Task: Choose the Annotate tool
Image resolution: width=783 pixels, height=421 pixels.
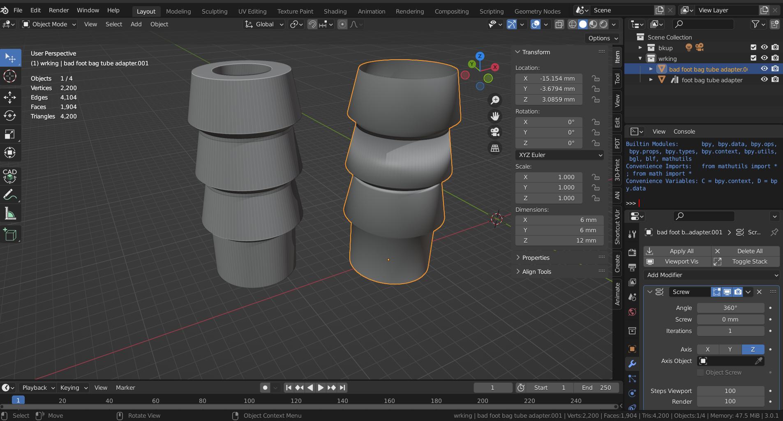Action: coord(10,195)
